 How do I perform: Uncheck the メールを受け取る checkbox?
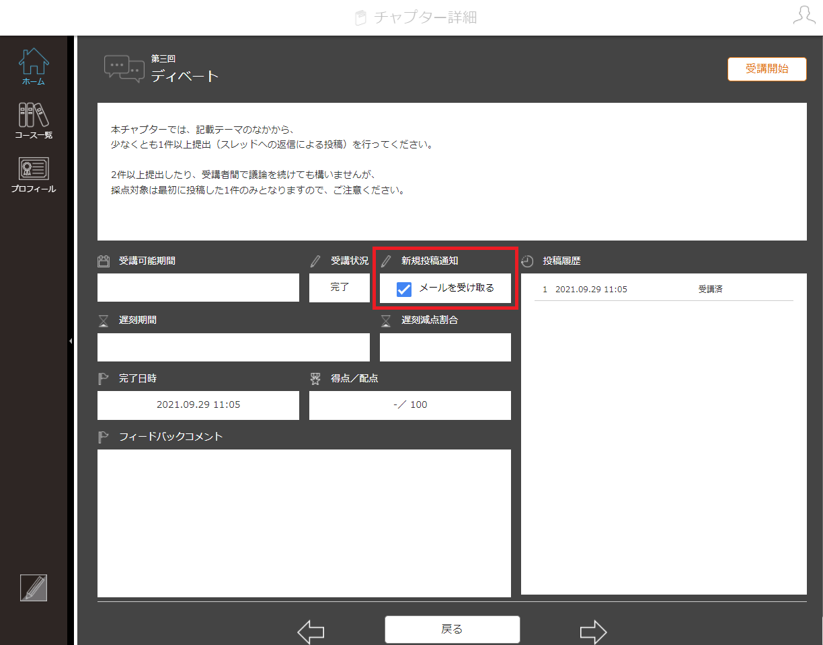[x=404, y=289]
